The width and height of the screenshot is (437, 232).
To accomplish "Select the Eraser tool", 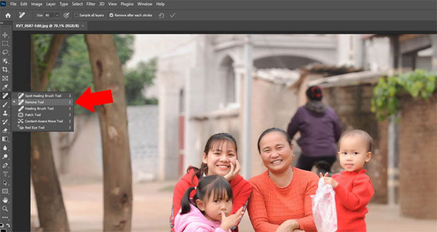I will (x=5, y=130).
